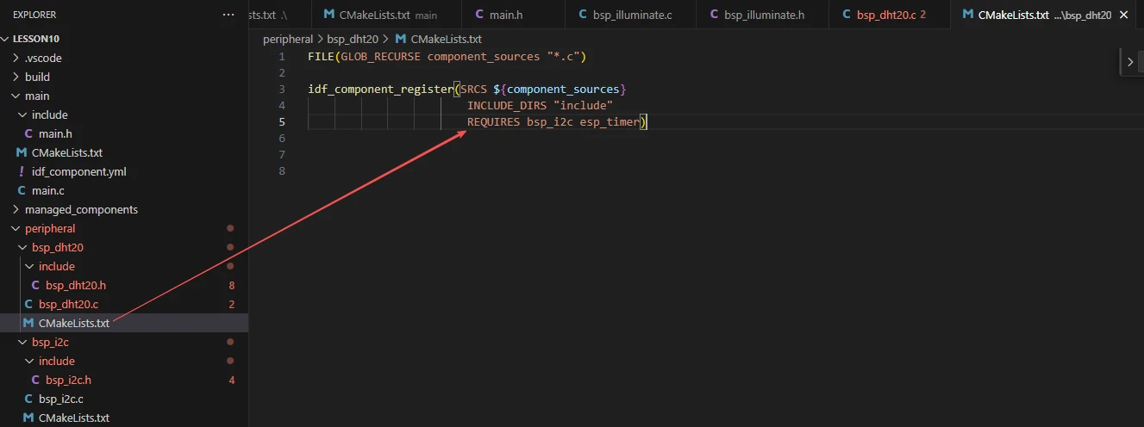This screenshot has width=1144, height=427.
Task: Place cursor on line 5 REQUIRES text
Action: click(493, 121)
